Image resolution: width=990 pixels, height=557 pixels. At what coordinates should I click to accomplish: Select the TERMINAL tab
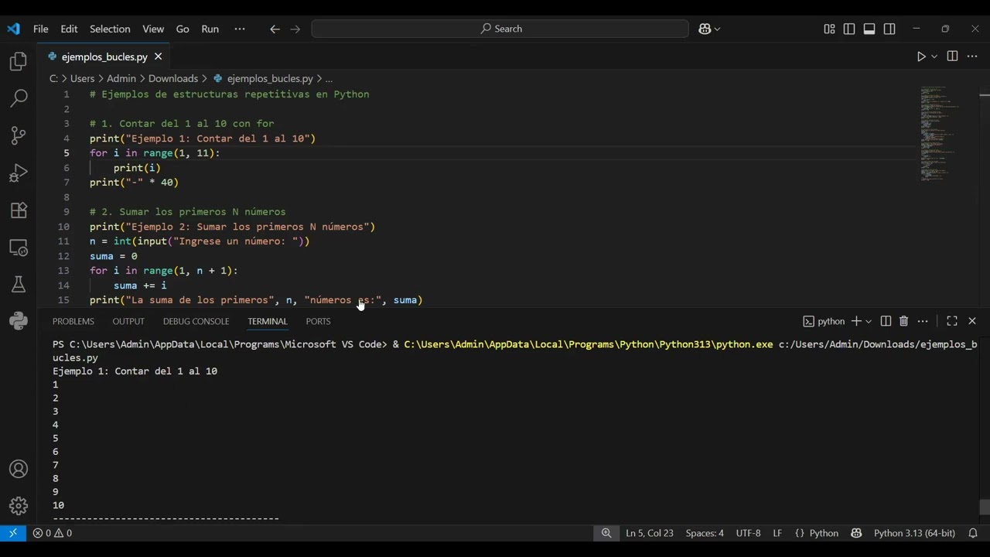[x=268, y=321]
